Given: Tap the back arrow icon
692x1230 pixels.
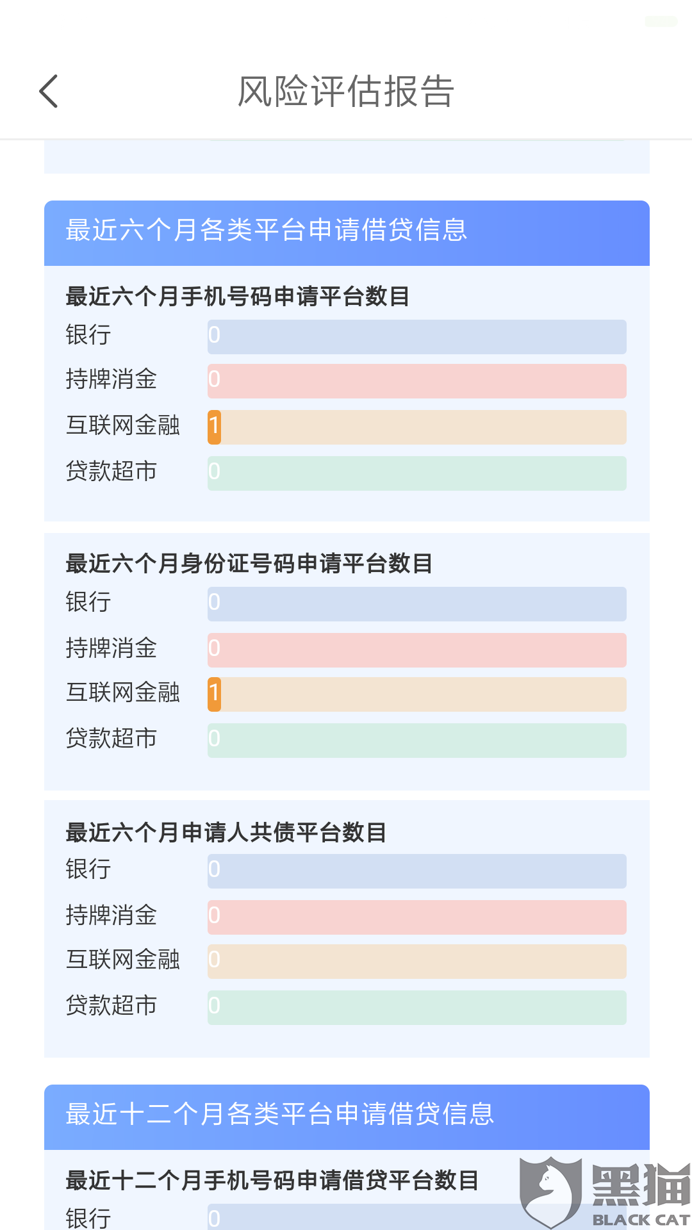Looking at the screenshot, I should coord(49,91).
